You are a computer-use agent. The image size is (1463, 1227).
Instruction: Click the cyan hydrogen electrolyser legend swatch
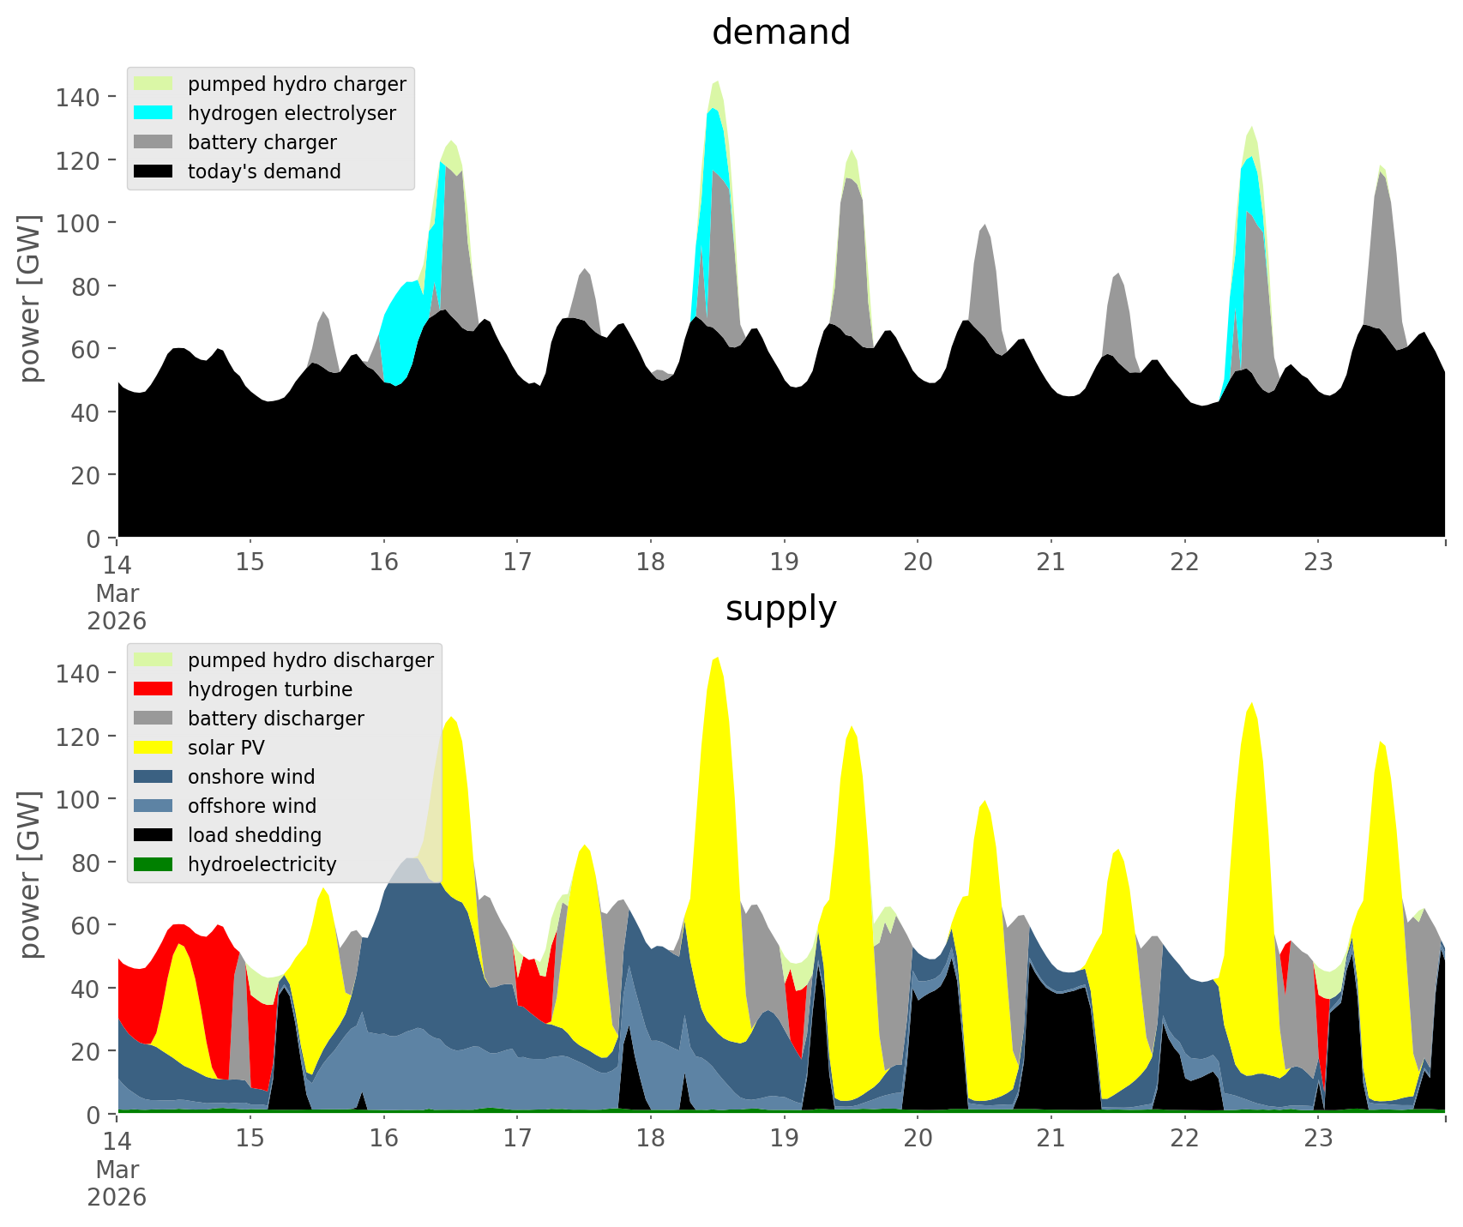154,113
